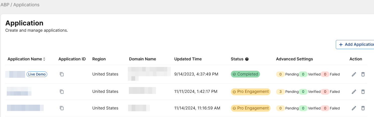Edit application updated 11/11/2024
374x117 pixels.
click(x=354, y=92)
